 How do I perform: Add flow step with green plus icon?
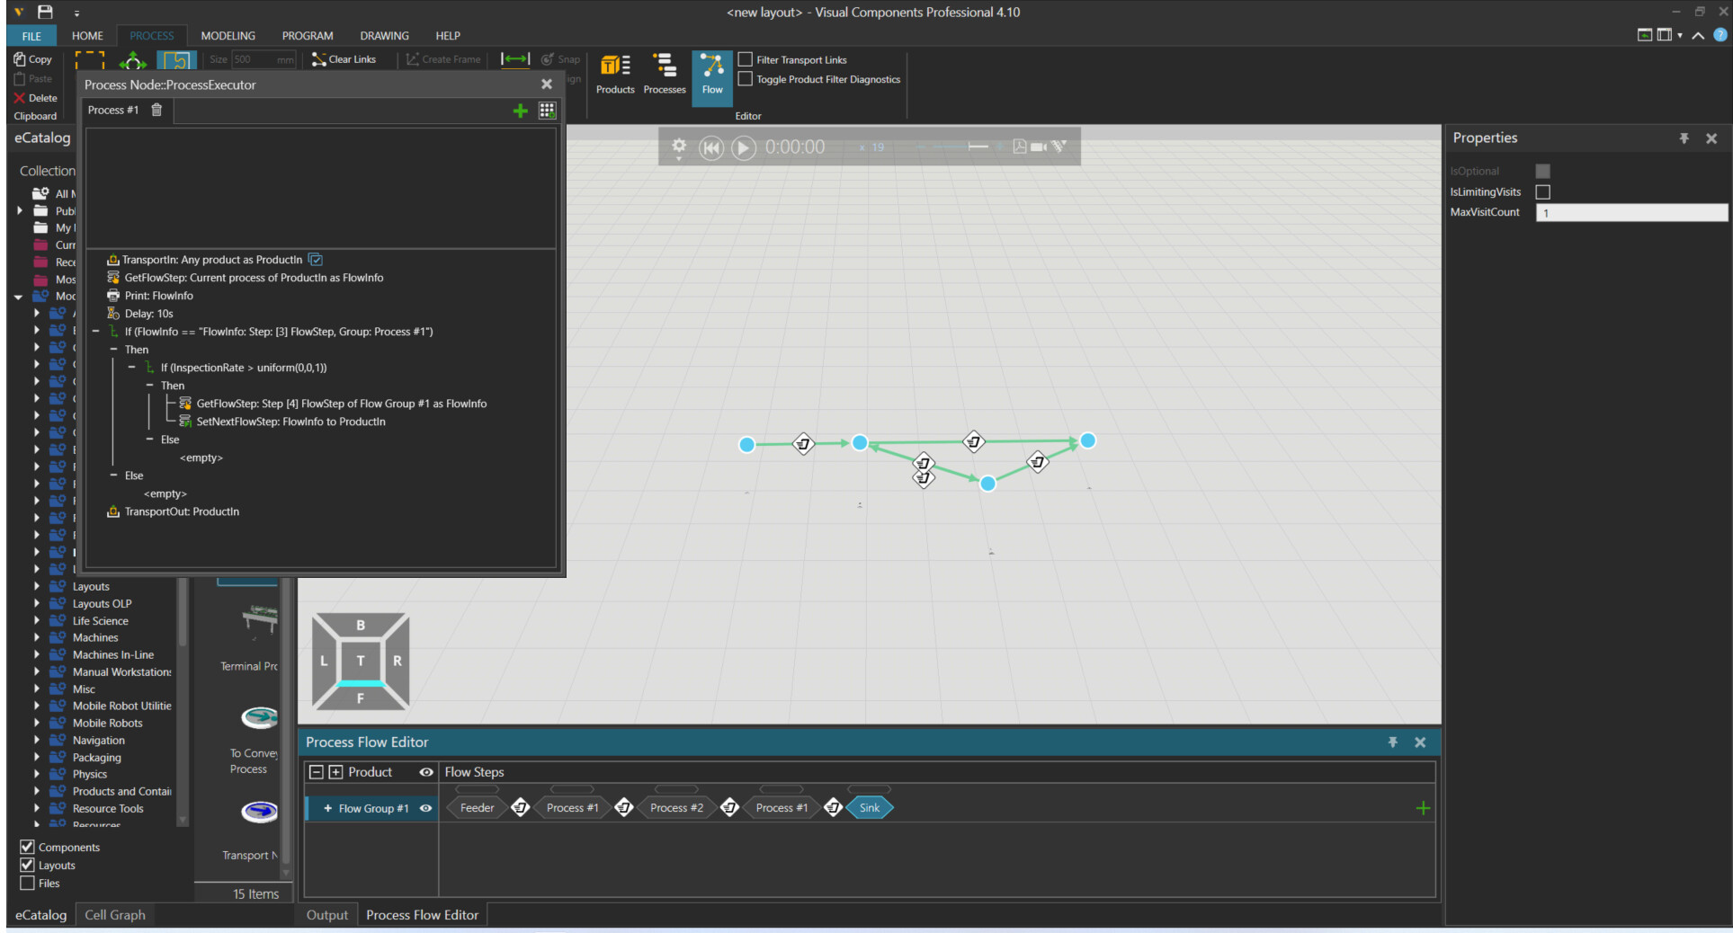click(x=1423, y=808)
